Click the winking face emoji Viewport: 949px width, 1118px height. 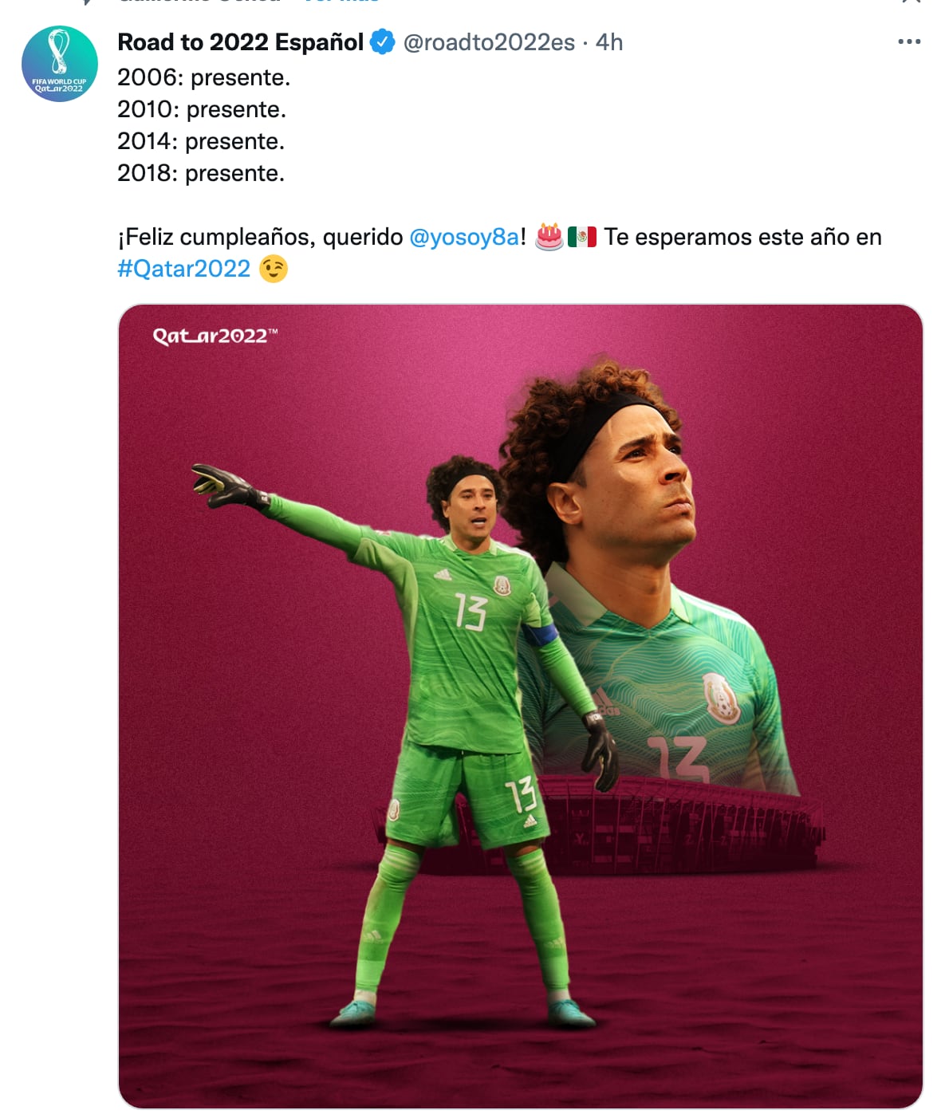pos(274,269)
